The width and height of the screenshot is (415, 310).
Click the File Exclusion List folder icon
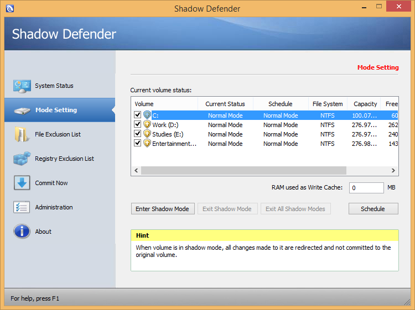pyautogui.click(x=21, y=134)
